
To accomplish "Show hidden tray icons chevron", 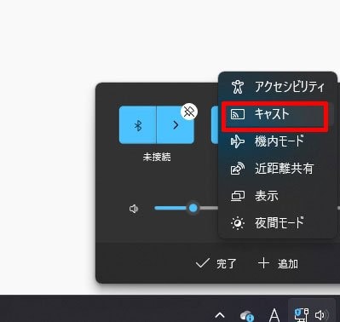I will [x=220, y=315].
